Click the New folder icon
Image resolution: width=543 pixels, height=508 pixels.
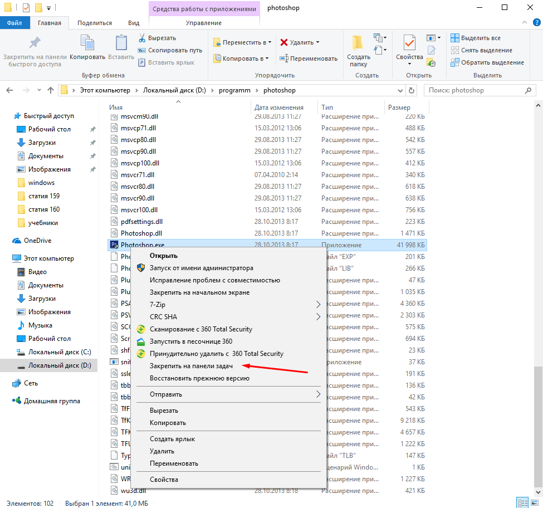tap(358, 43)
